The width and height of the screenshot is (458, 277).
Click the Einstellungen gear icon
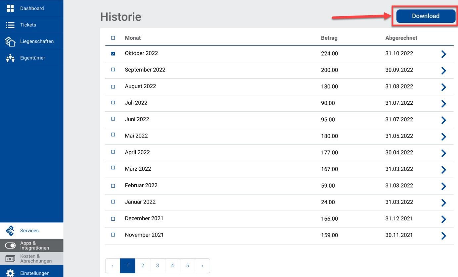coord(10,273)
